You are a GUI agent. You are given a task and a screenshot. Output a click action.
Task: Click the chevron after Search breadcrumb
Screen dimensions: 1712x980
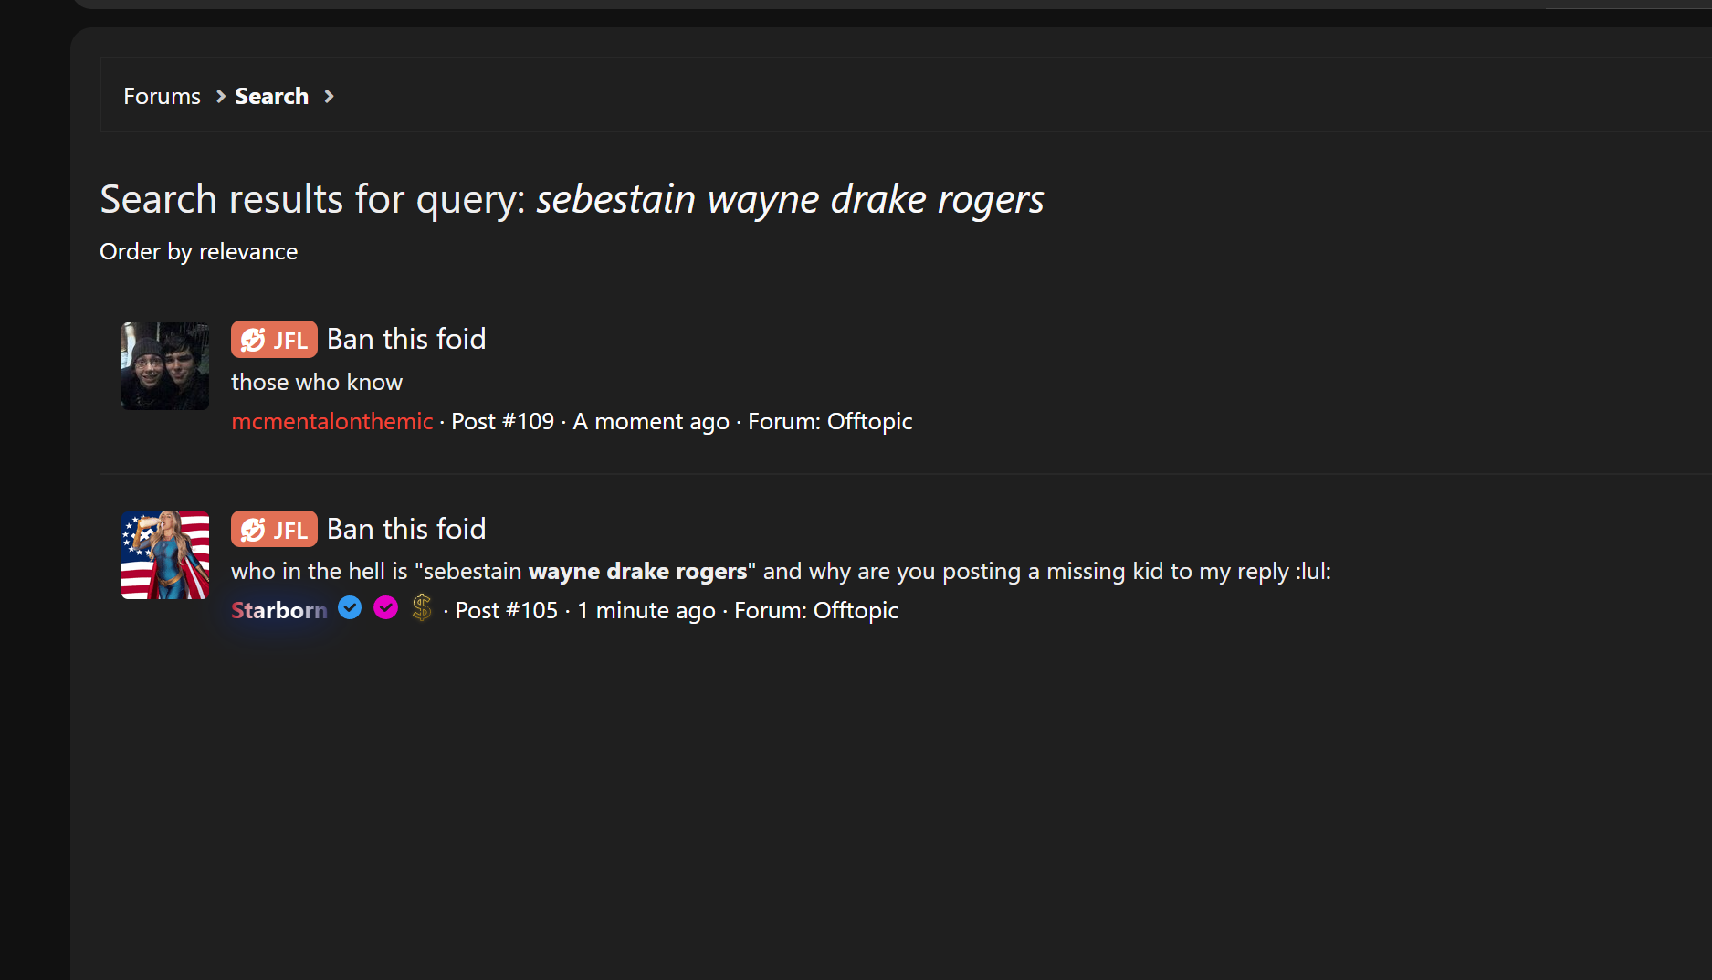pos(329,97)
